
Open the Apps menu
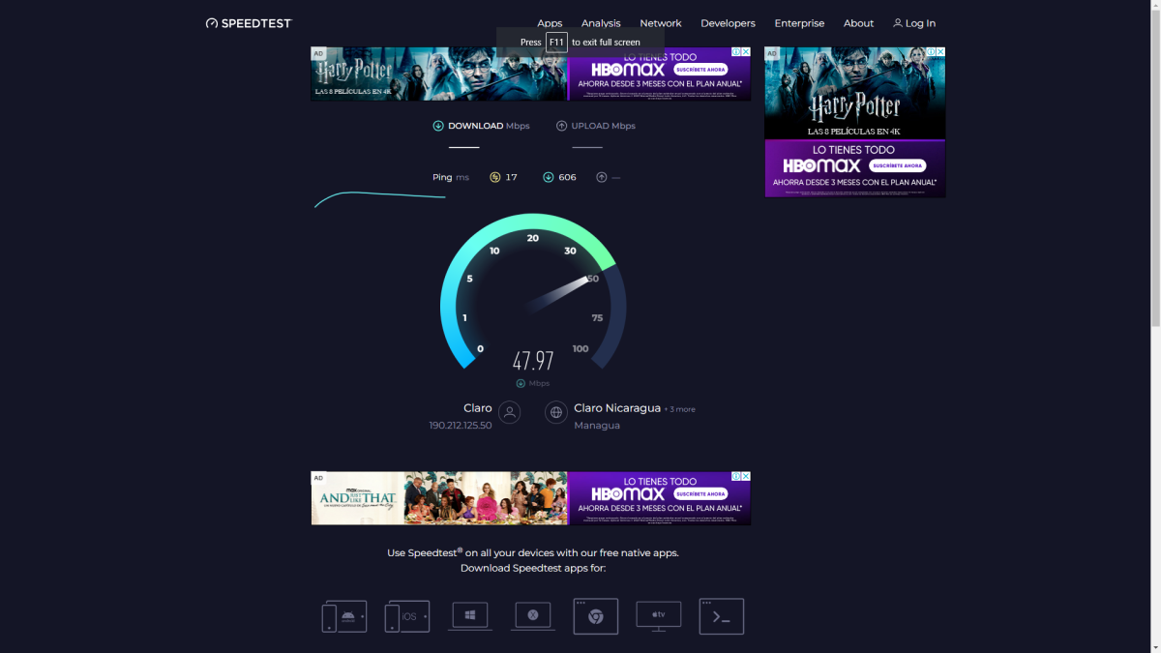click(x=550, y=23)
